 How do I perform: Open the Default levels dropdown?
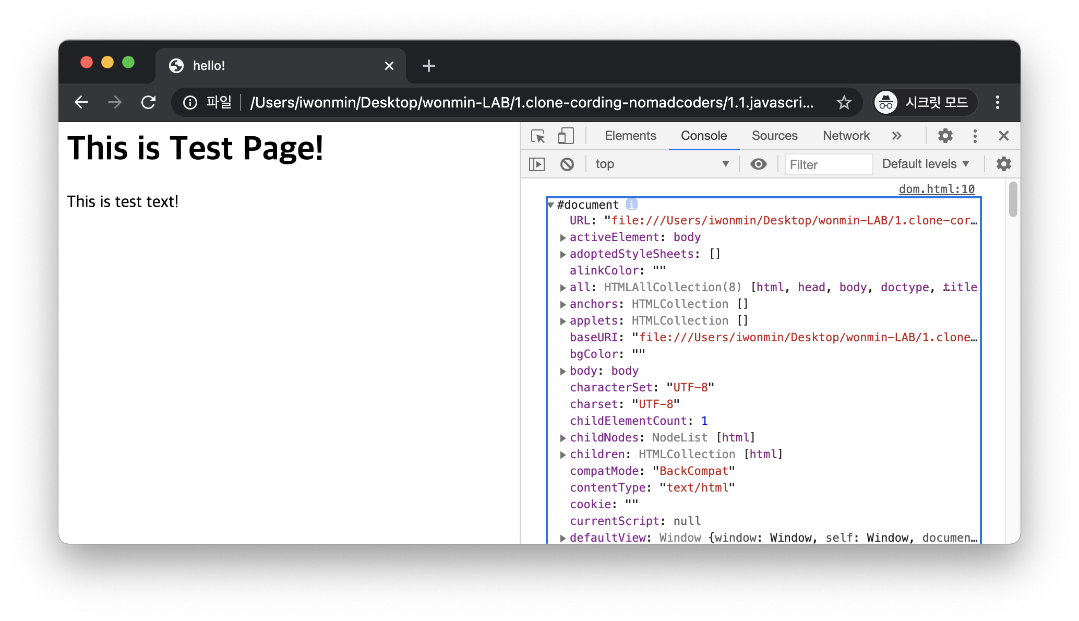pos(925,164)
